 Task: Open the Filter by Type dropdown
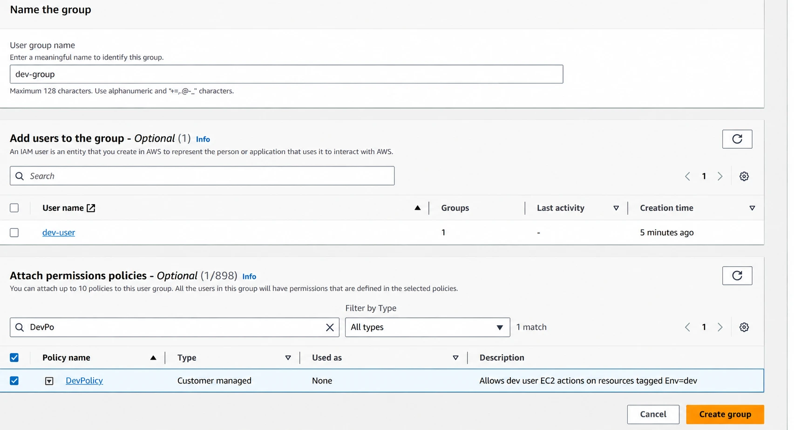point(428,327)
